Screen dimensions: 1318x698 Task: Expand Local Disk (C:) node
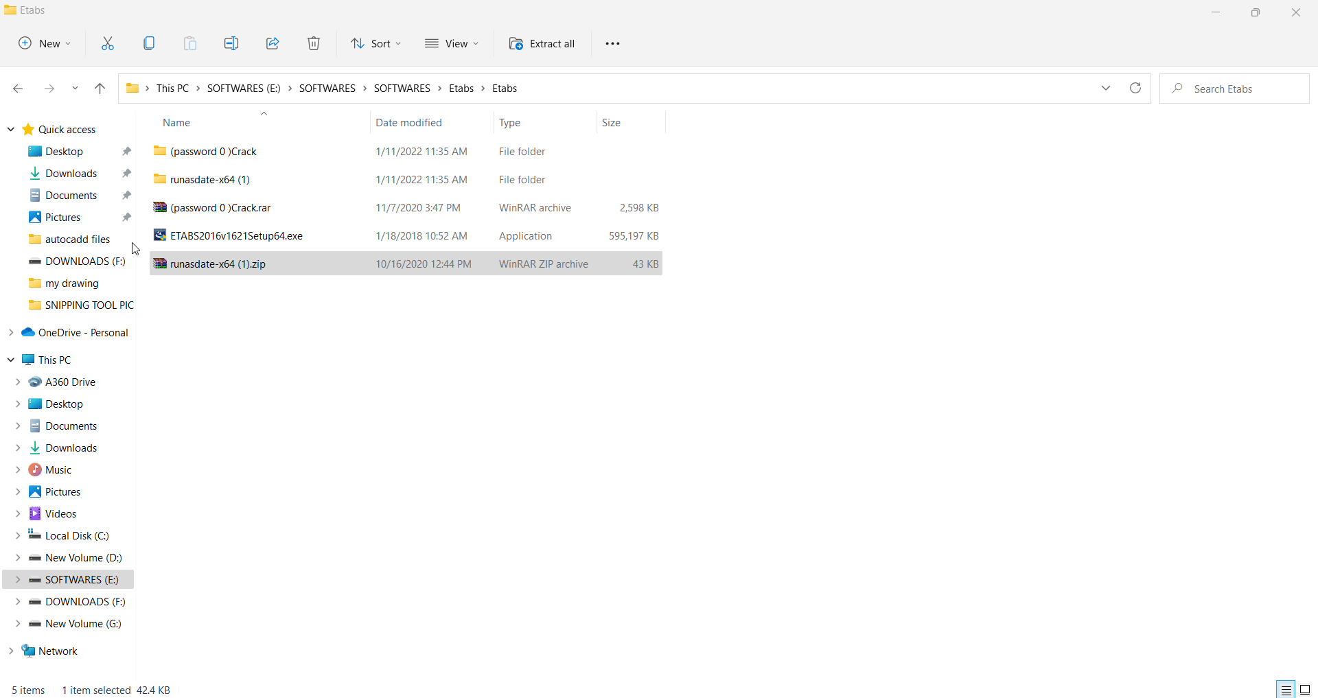coord(18,535)
